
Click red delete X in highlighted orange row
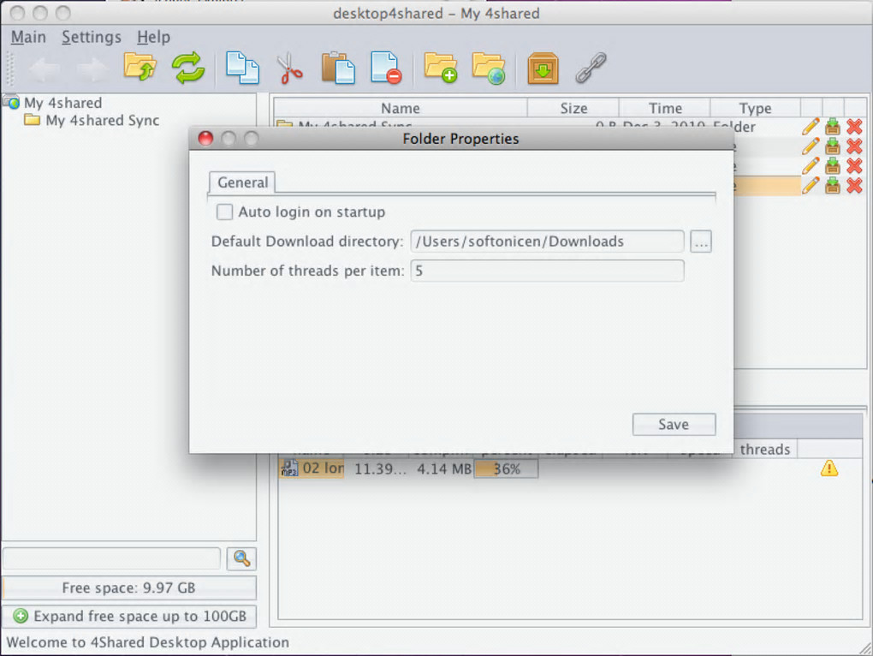click(x=854, y=186)
